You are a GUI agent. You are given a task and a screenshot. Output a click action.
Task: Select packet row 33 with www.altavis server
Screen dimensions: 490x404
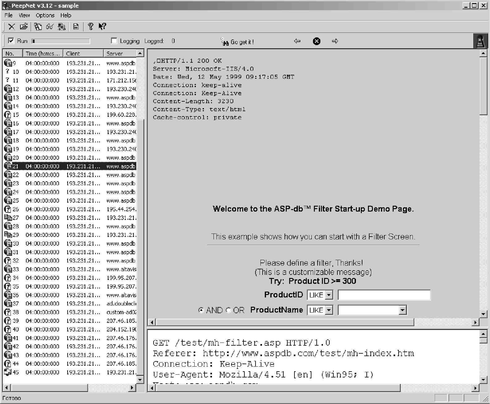[x=70, y=269]
